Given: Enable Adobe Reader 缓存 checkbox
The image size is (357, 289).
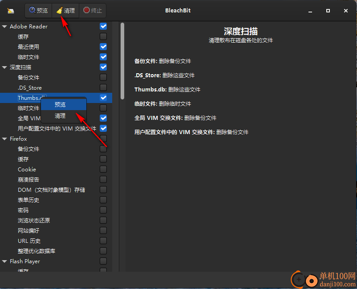Looking at the screenshot, I should click(103, 36).
